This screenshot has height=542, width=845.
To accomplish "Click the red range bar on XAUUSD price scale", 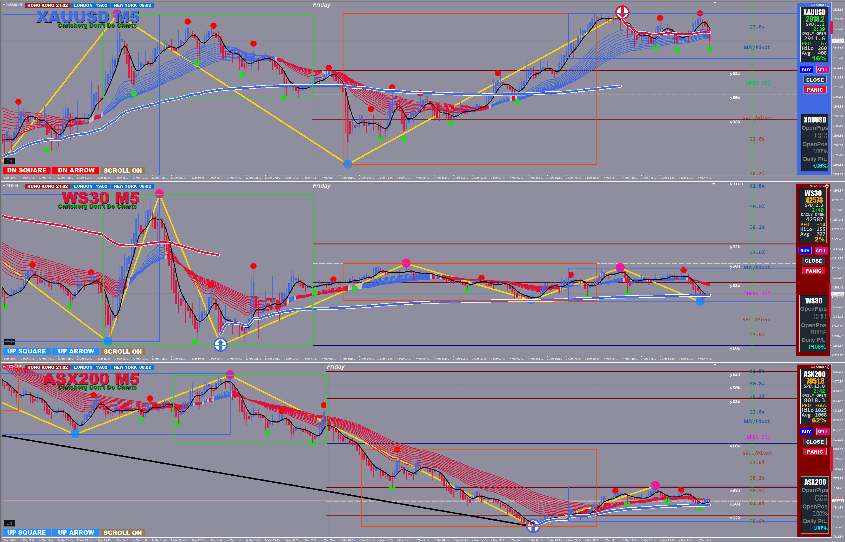I will (x=831, y=27).
